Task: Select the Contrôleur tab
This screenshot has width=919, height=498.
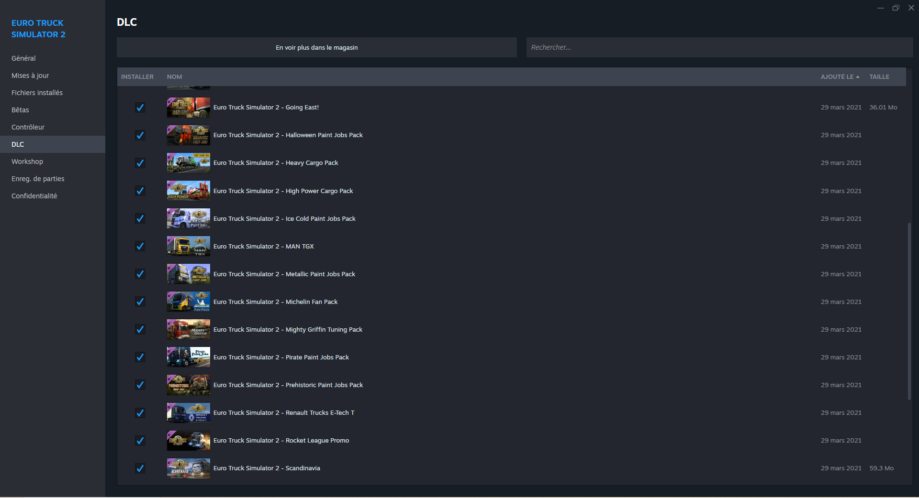Action: [x=53, y=127]
